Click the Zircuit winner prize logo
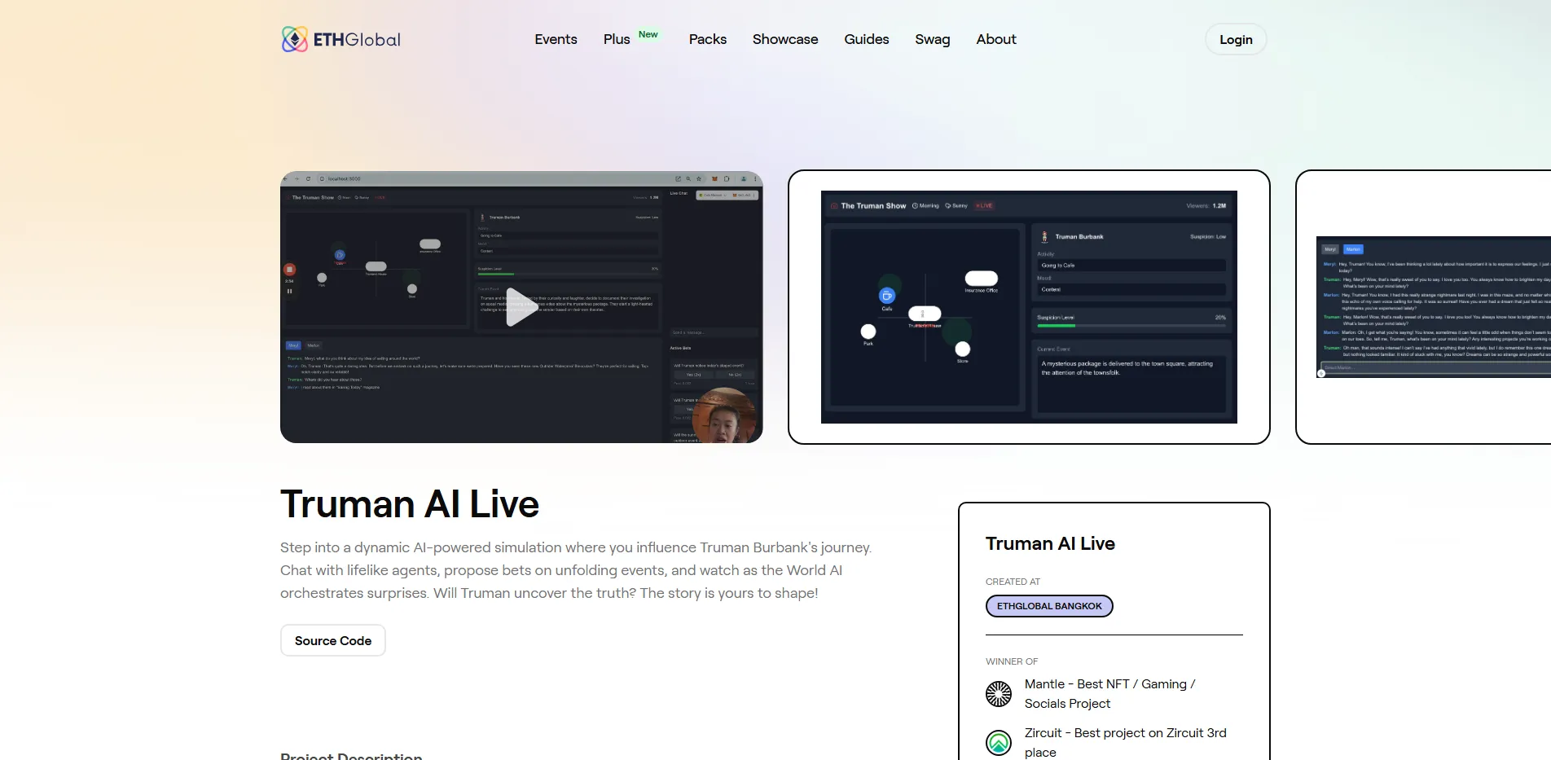The image size is (1551, 760). point(998,742)
